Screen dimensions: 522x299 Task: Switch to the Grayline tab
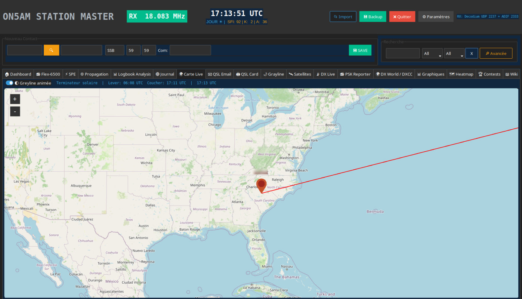(274, 74)
